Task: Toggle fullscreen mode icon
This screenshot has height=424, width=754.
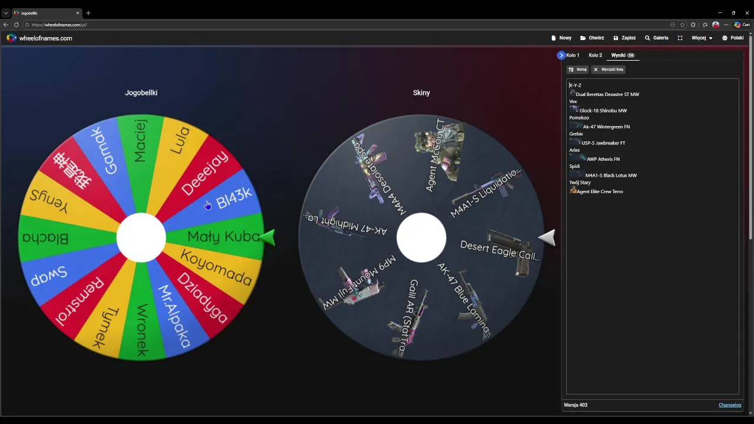Action: (x=680, y=38)
